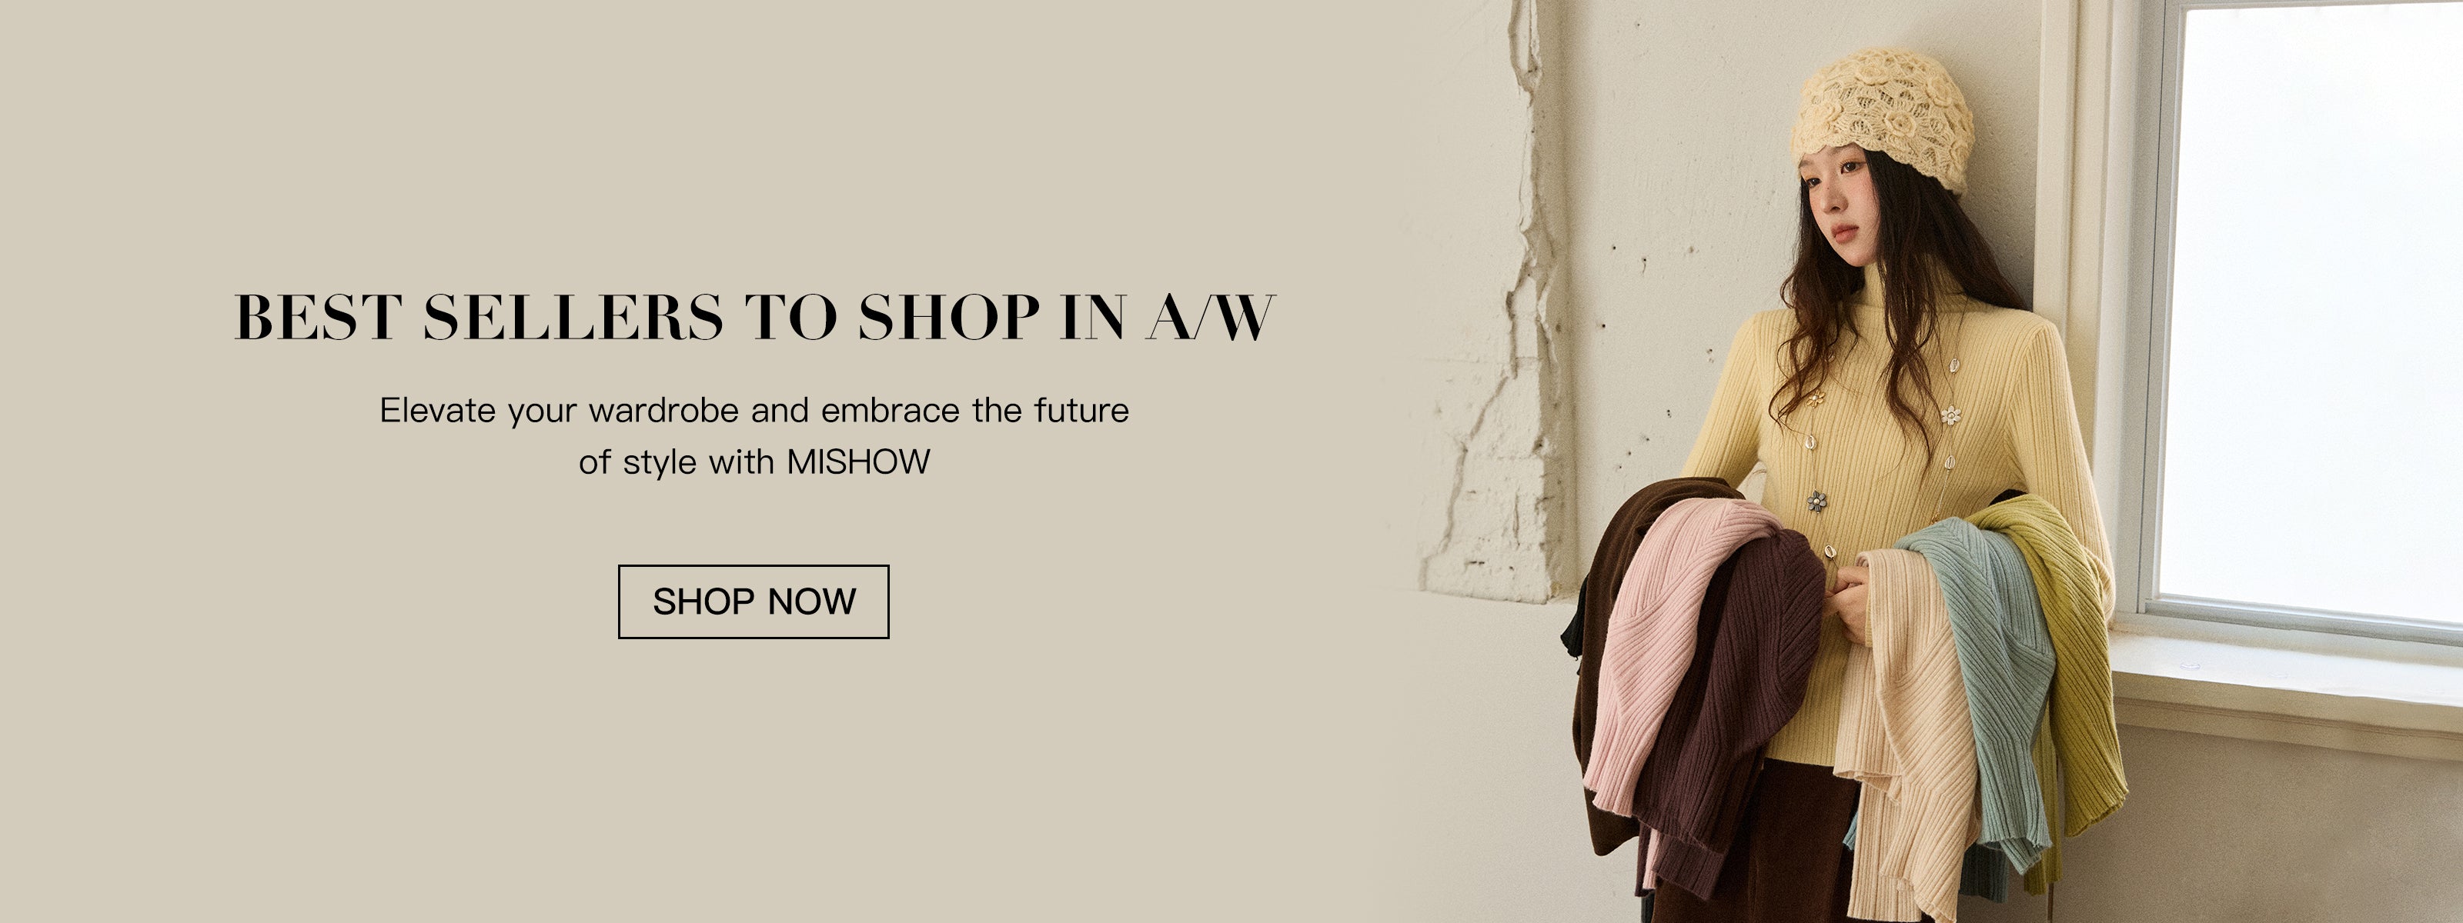Click the white flower brooch on the sweater
The image size is (2463, 923).
point(1950,415)
